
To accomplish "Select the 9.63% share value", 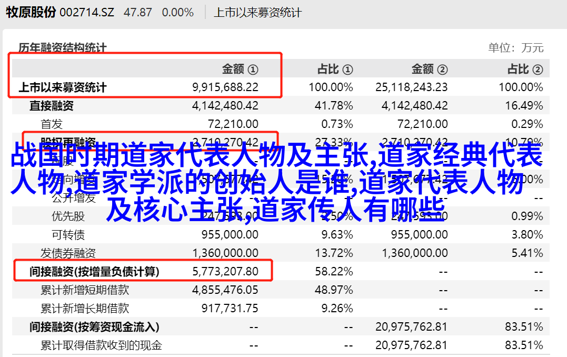I will [337, 235].
